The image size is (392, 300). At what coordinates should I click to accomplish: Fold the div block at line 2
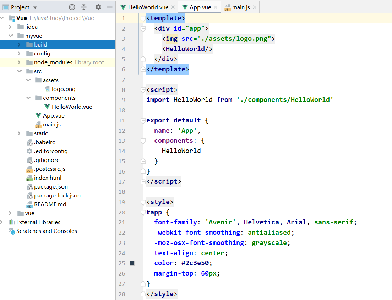click(x=143, y=28)
